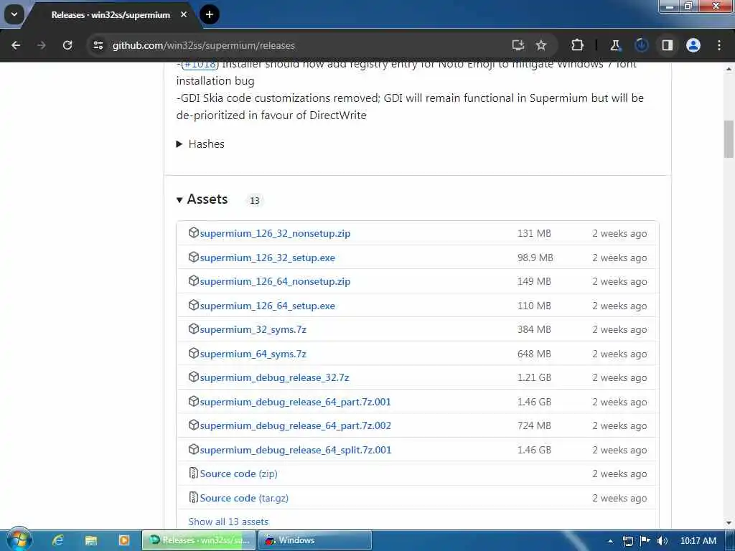Click the 131 MB size text

[x=534, y=233]
